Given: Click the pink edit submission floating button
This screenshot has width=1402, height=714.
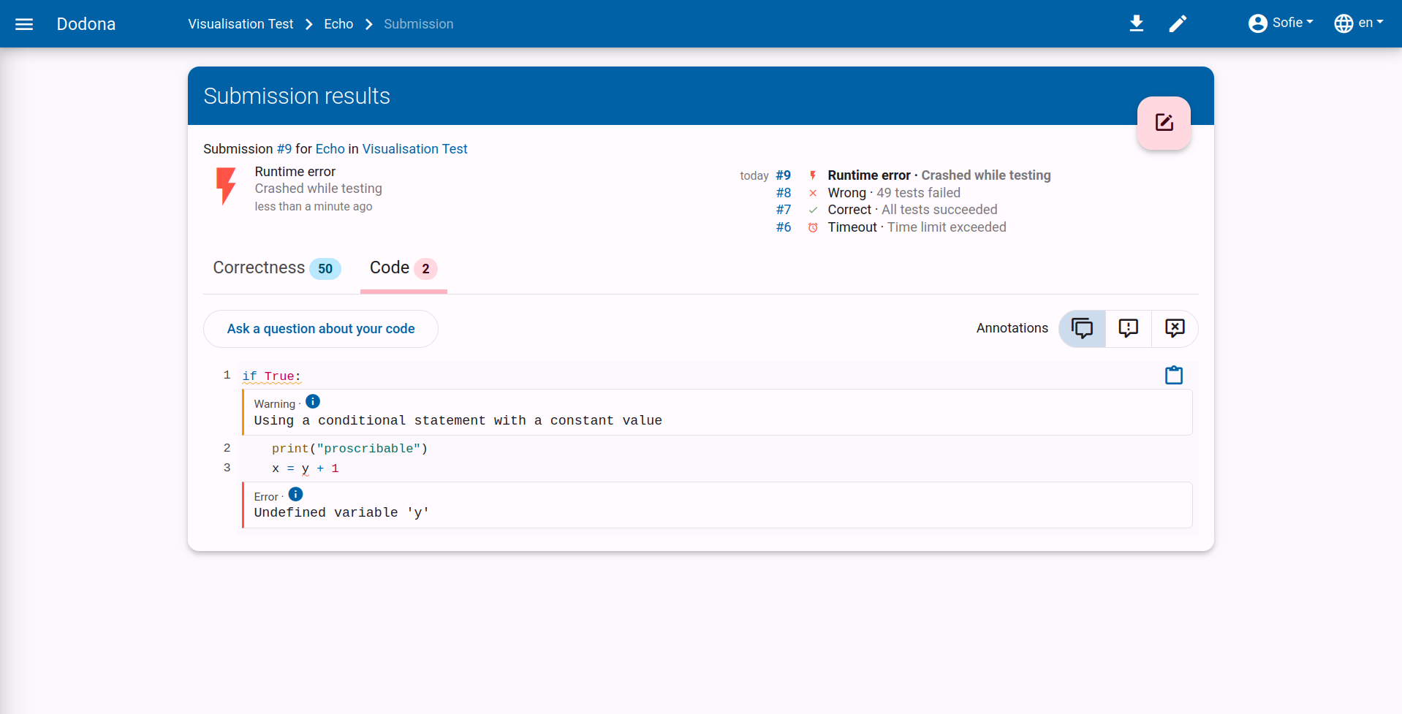Looking at the screenshot, I should 1164,123.
